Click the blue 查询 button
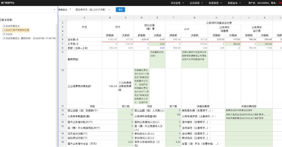 pyautogui.click(x=120, y=10)
